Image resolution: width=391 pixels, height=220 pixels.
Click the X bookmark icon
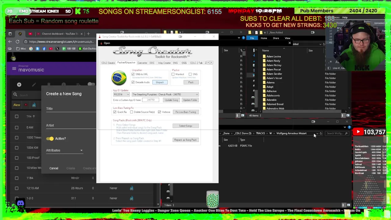pyautogui.click(x=57, y=49)
